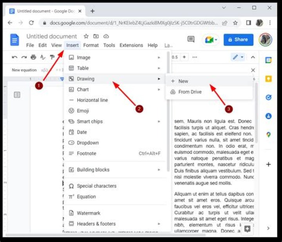Expand the Building blocks submenu
Screen dimensions: 282x242
pos(115,169)
